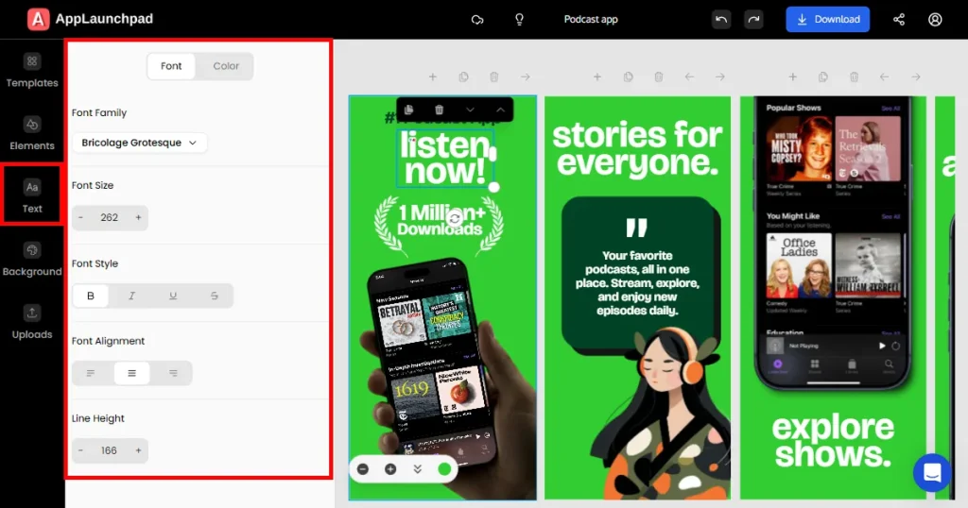This screenshot has height=508, width=968.
Task: Move the 'explore shows' screen left
Action: point(885,77)
